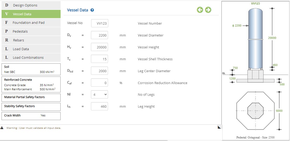Click the 'Leg Center Diameter' description text
This screenshot has width=290, height=141.
154,71
